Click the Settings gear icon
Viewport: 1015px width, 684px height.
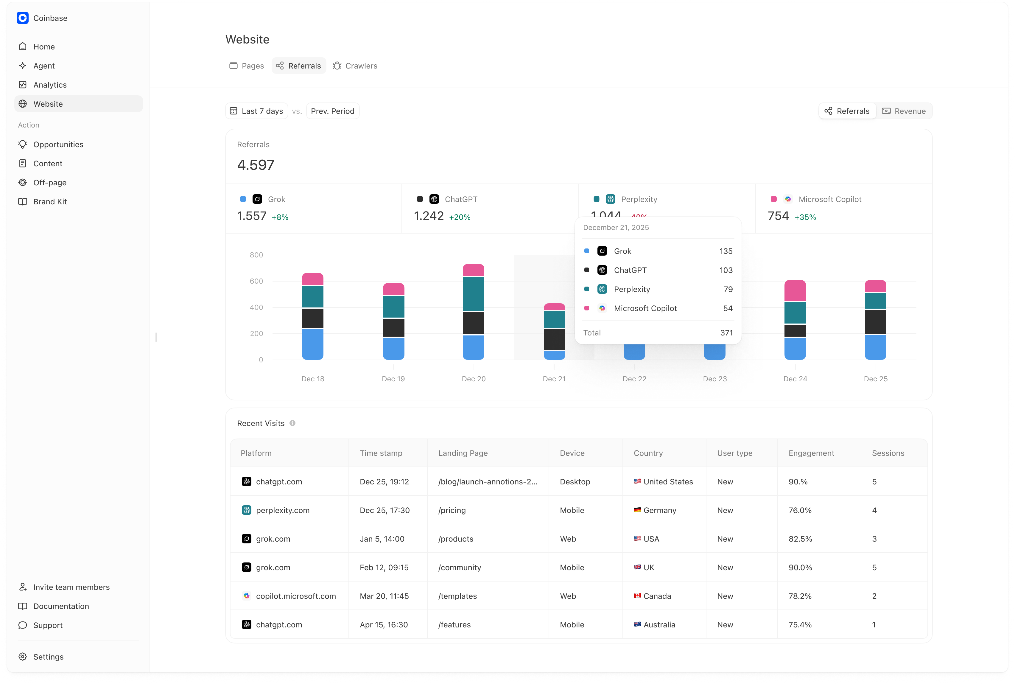pyautogui.click(x=23, y=657)
